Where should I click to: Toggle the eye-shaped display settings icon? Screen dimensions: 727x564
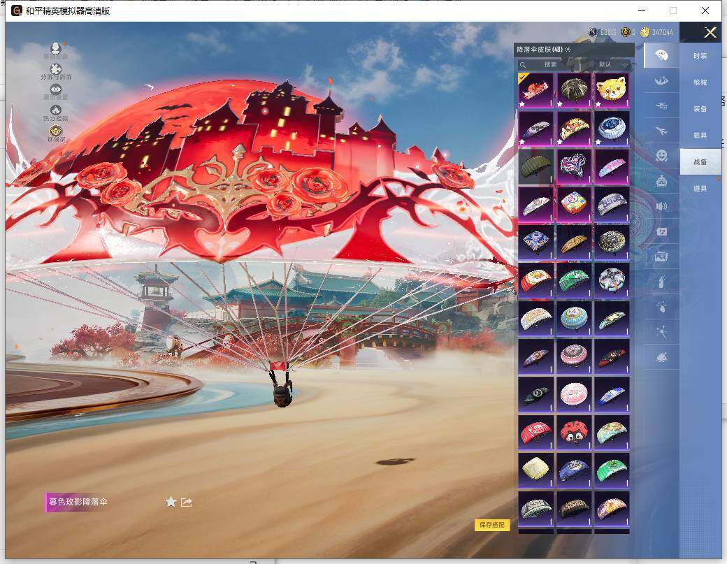[x=56, y=89]
